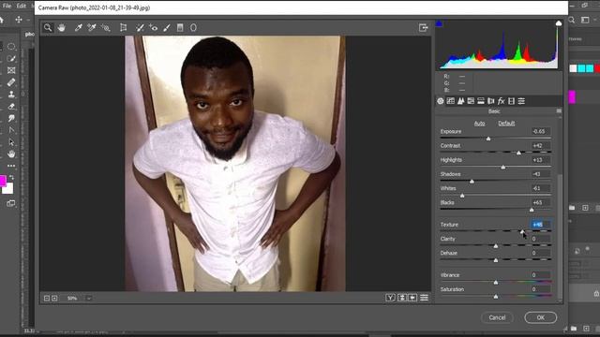Click the Texture value field
600x337 pixels.
pyautogui.click(x=540, y=225)
